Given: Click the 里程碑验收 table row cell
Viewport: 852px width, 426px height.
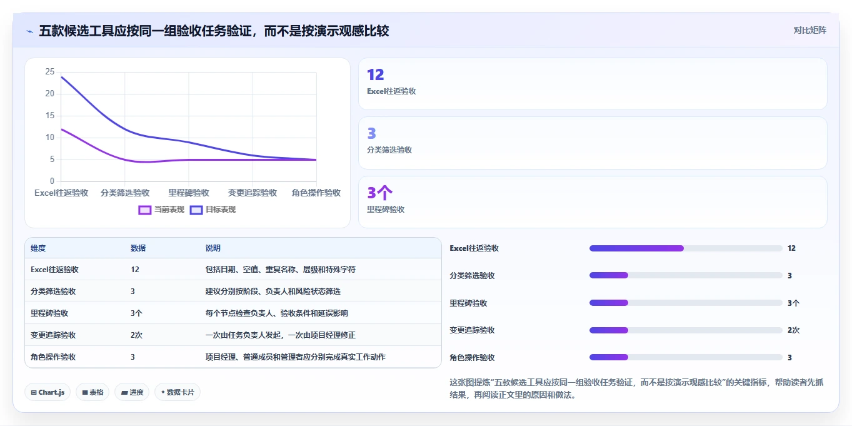Looking at the screenshot, I should (x=49, y=313).
